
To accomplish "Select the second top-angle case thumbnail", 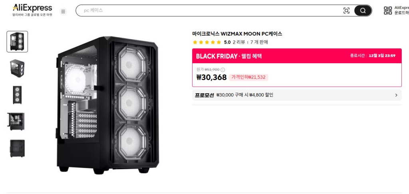I will [x=17, y=68].
